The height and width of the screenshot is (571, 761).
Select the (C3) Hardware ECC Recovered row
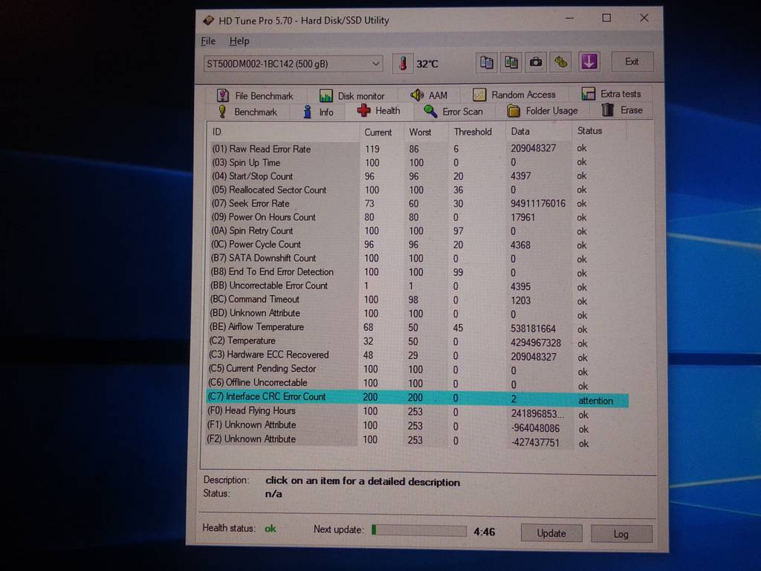[x=418, y=355]
